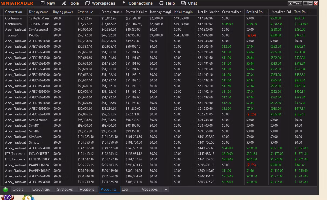Viewport: 327px width, 200px height.
Task: Select the SimAccount1 account row
Action: 39,30
